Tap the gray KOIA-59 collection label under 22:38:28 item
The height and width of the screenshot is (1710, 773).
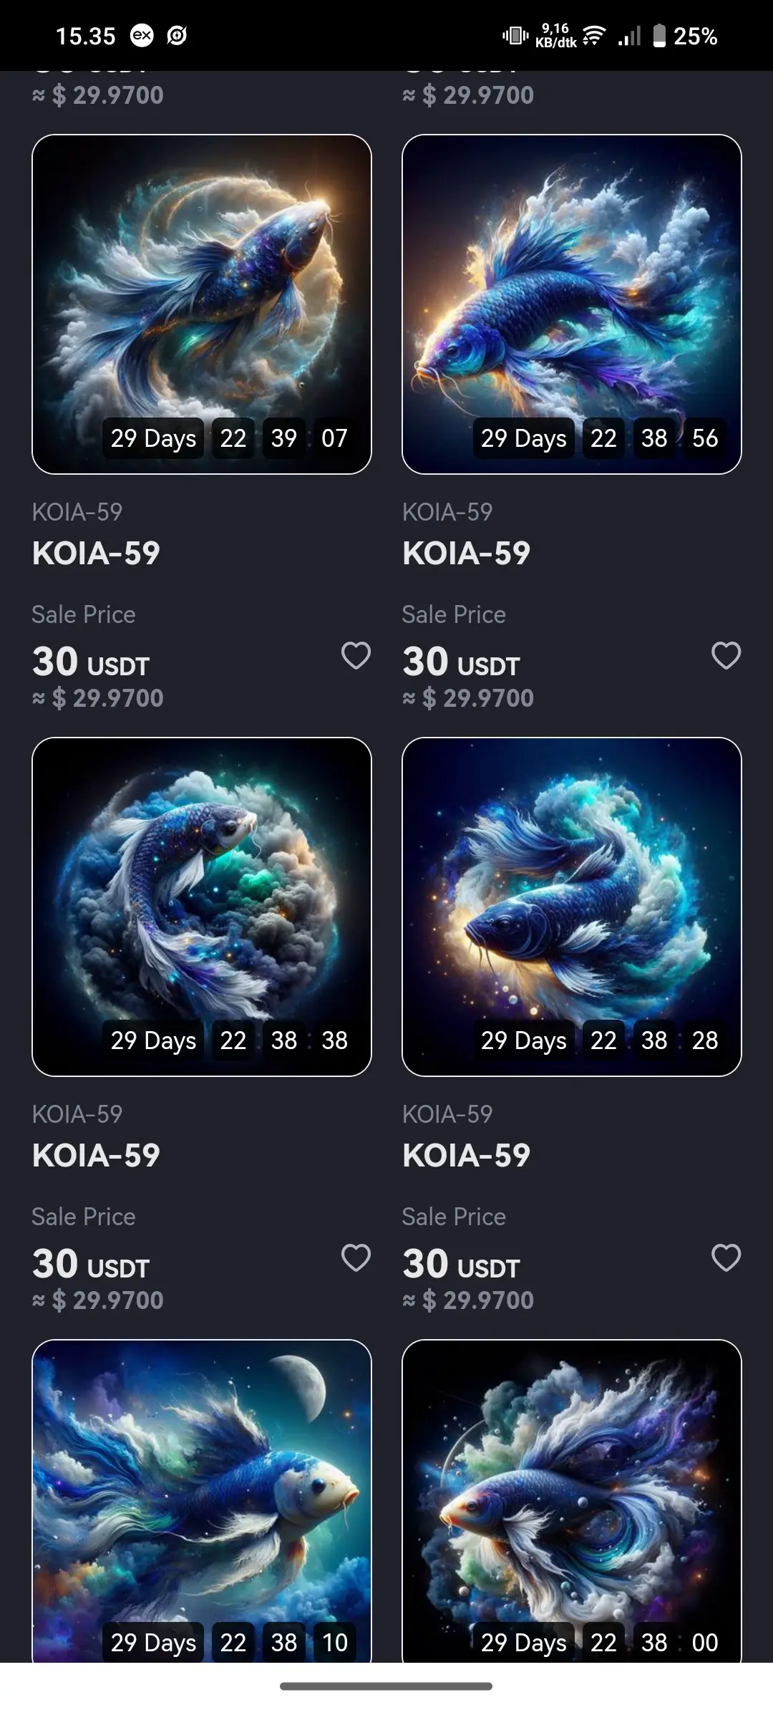(447, 1114)
